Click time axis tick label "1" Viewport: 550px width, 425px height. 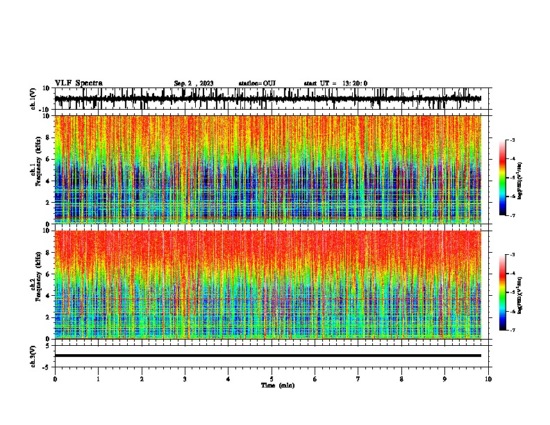(98, 379)
